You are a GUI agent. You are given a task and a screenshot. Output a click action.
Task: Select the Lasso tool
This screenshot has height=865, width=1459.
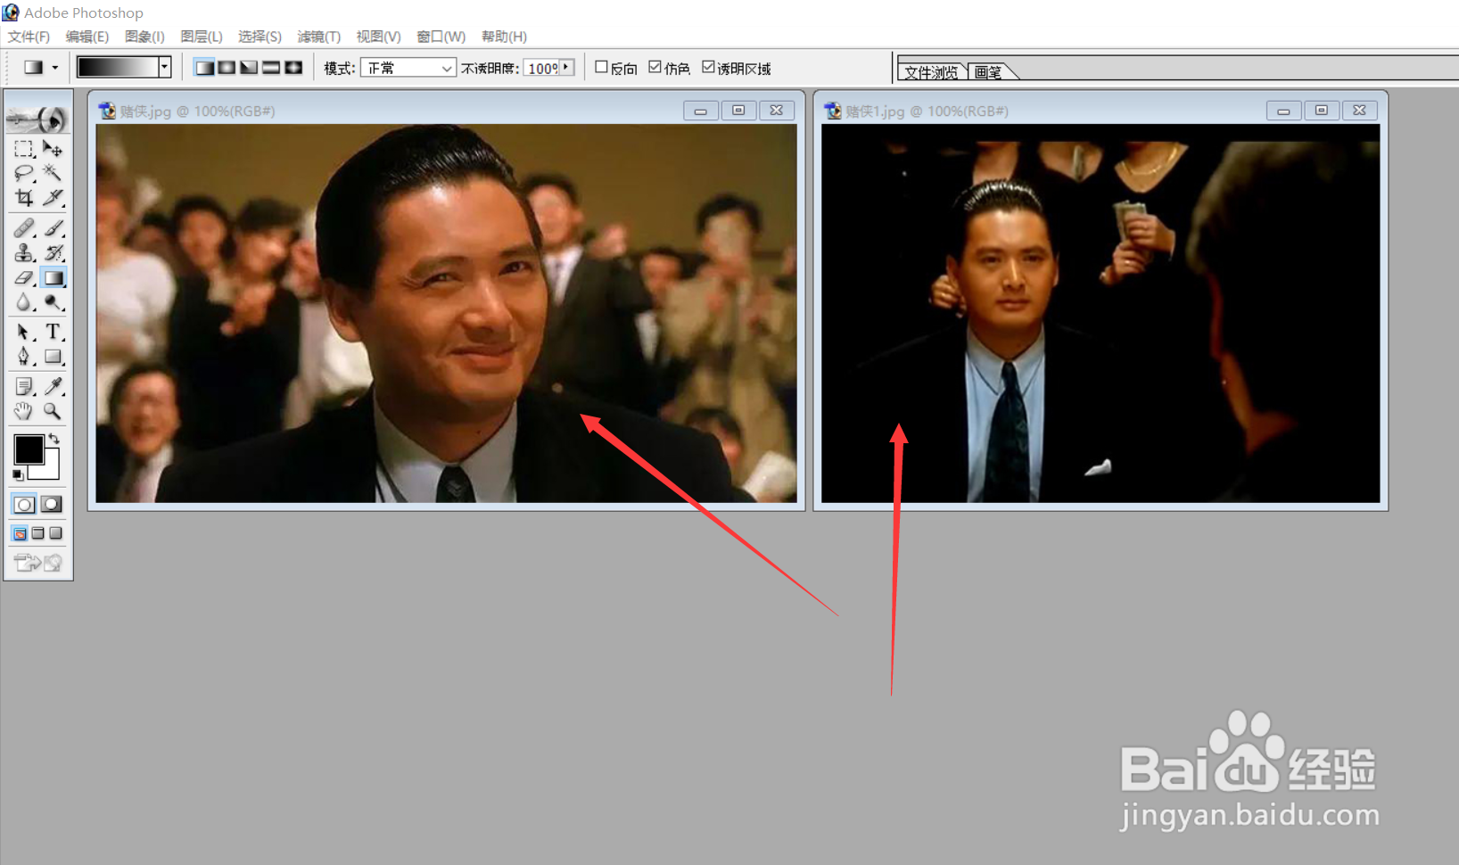(x=24, y=173)
